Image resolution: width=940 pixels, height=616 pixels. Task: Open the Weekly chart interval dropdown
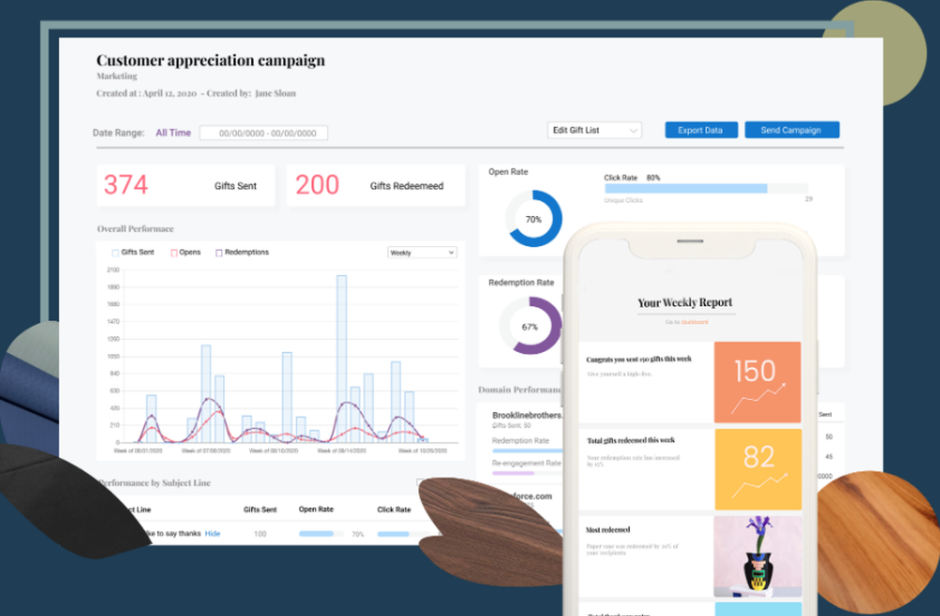click(422, 253)
